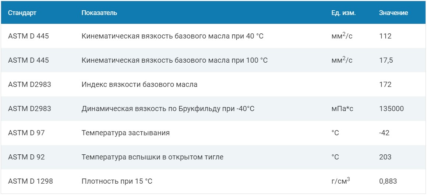Click the Значение column header

(394, 13)
